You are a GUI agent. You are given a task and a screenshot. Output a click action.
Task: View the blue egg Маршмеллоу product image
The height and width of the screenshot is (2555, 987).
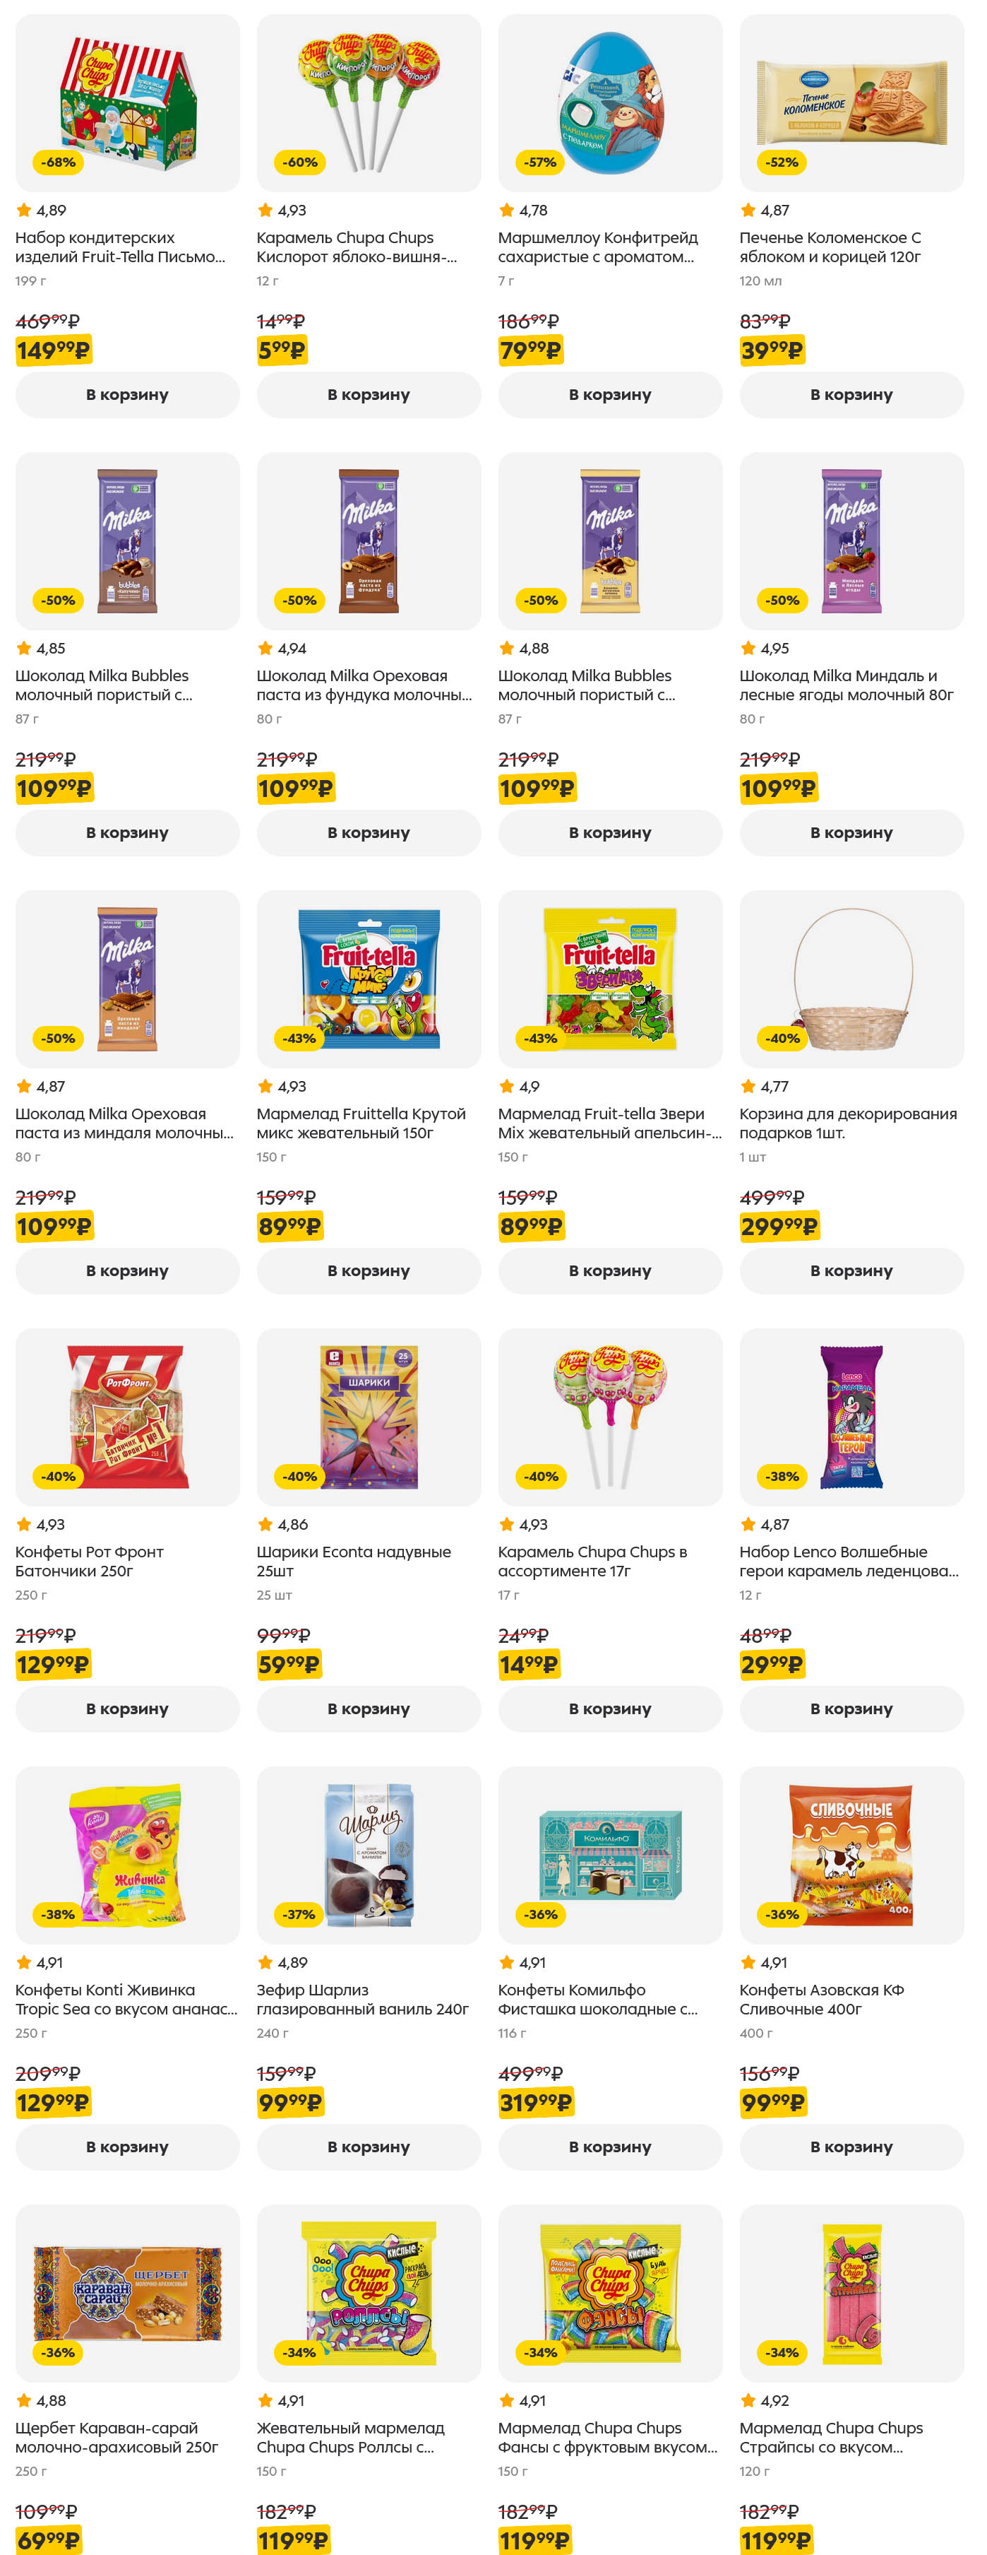(609, 103)
